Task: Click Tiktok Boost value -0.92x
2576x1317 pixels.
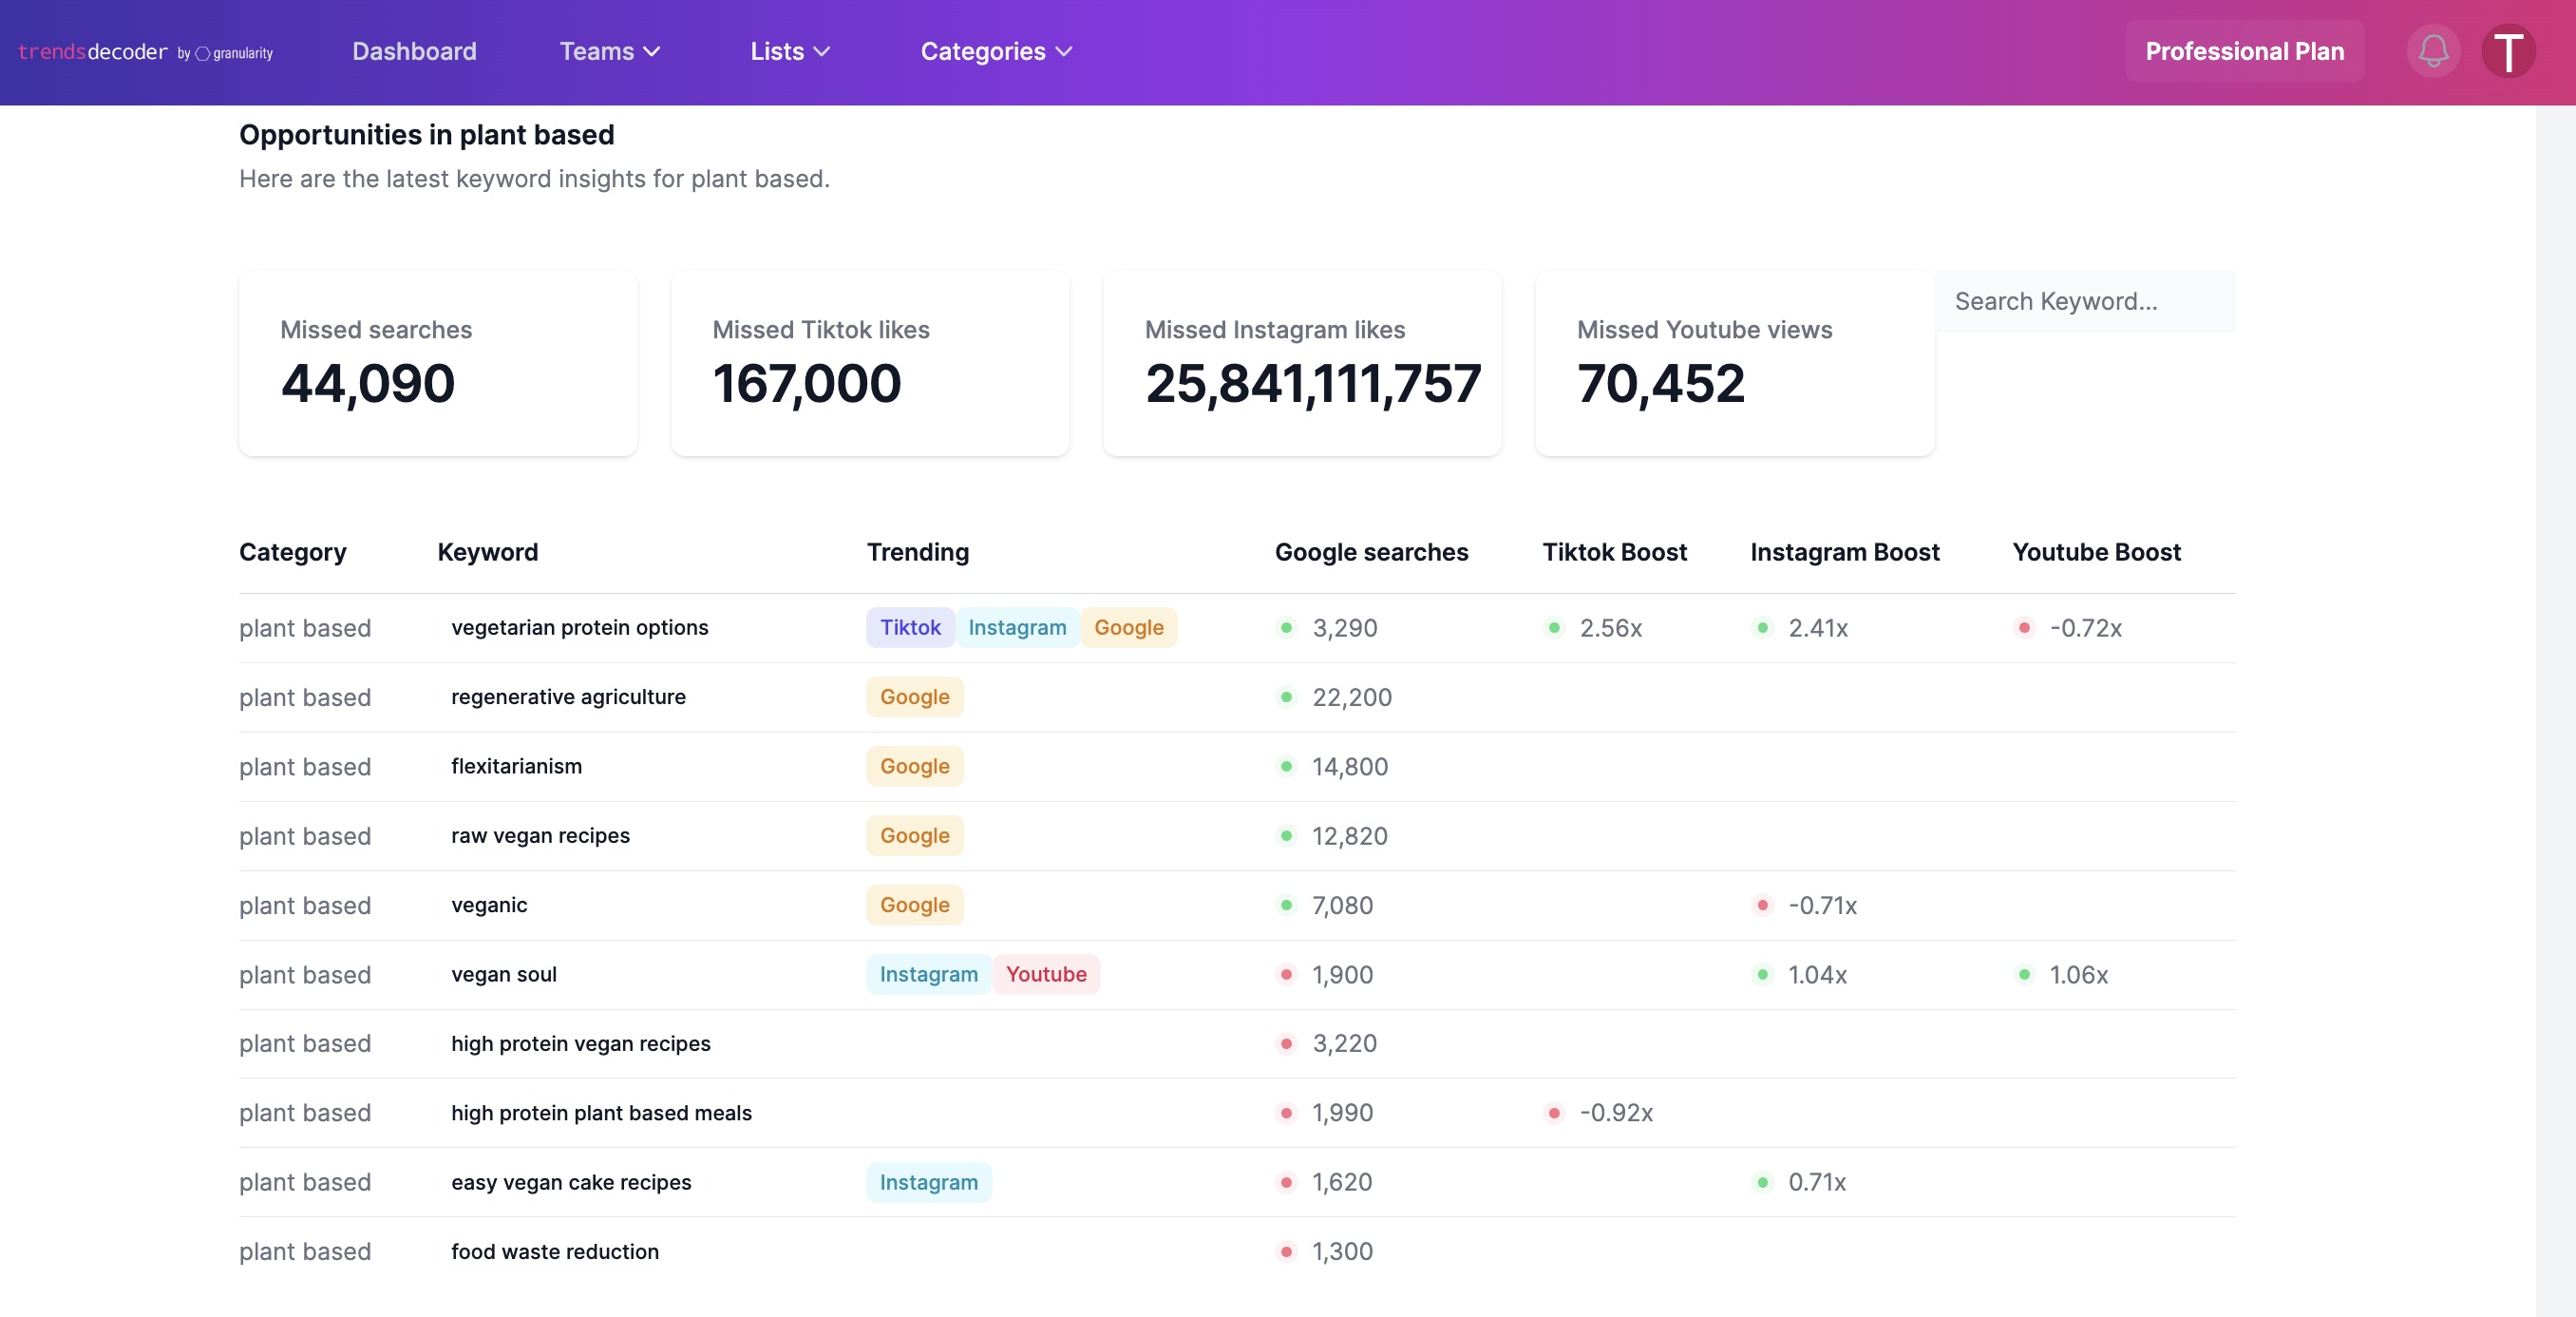Action: point(1616,1113)
